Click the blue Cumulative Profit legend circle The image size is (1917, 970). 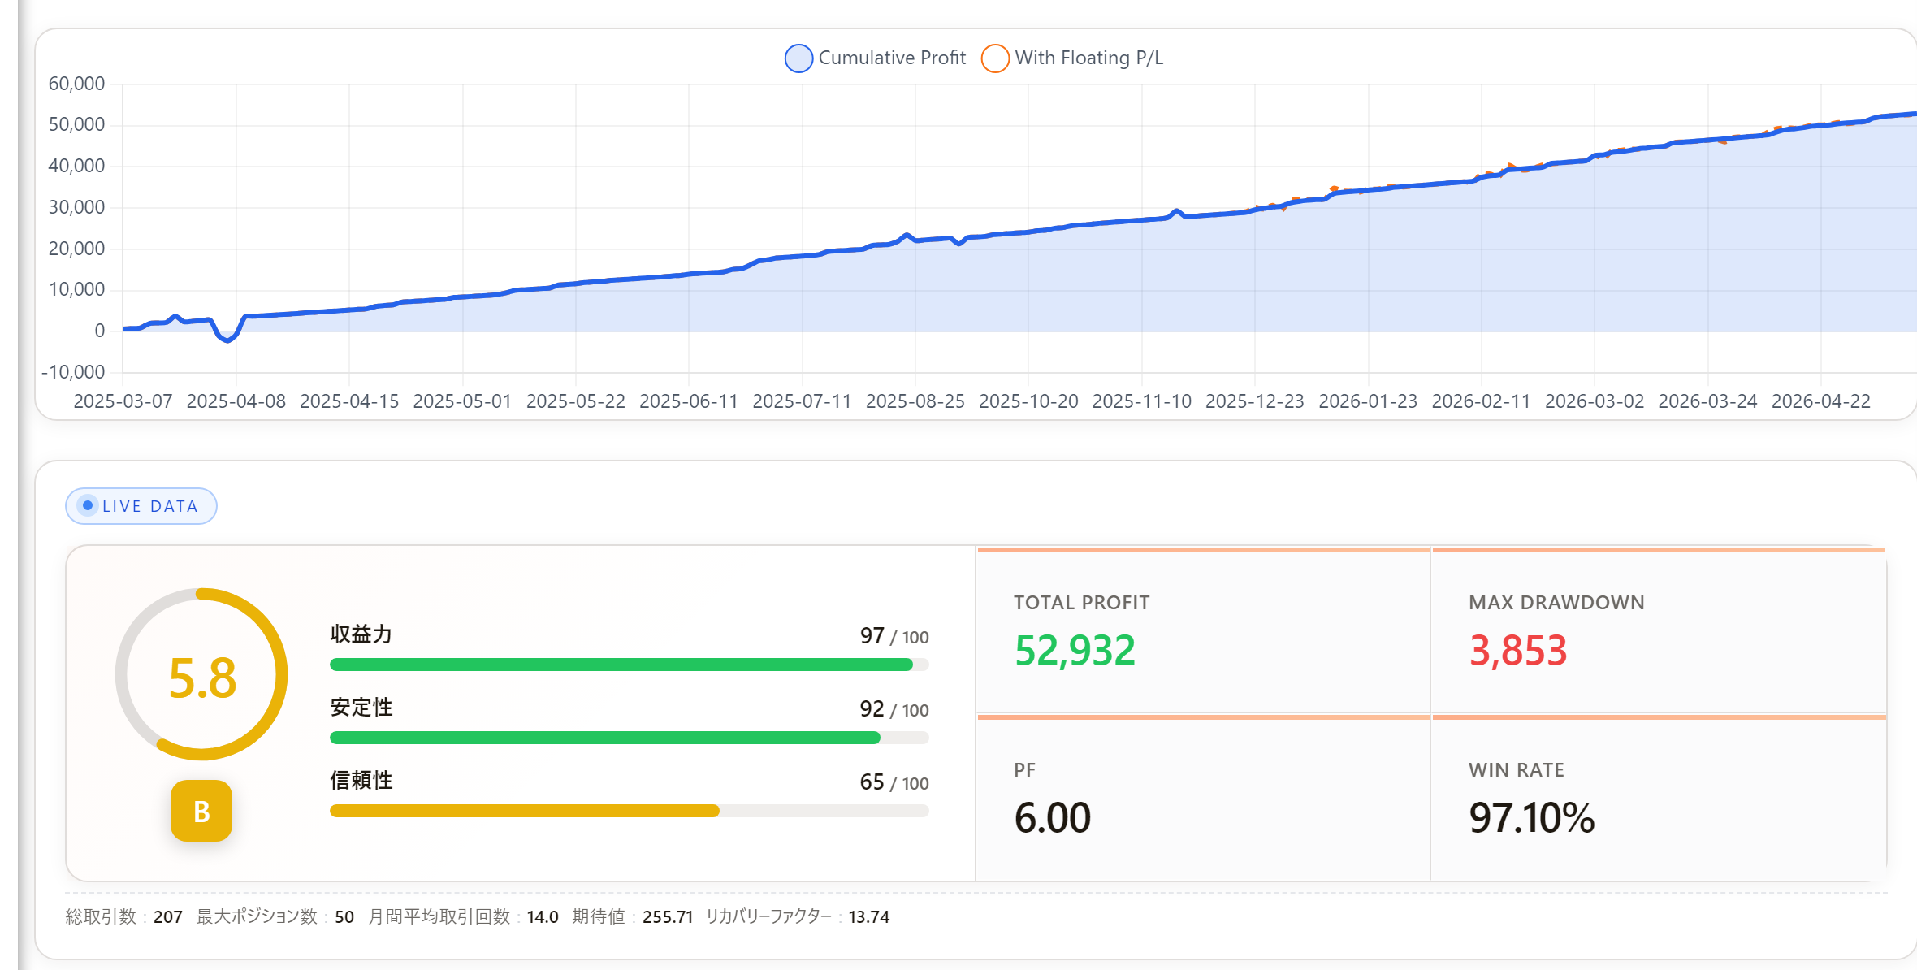click(x=799, y=58)
